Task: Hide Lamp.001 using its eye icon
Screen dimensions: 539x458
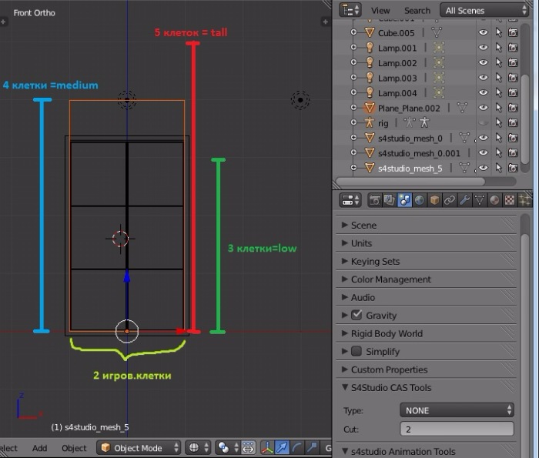Action: pyautogui.click(x=484, y=48)
